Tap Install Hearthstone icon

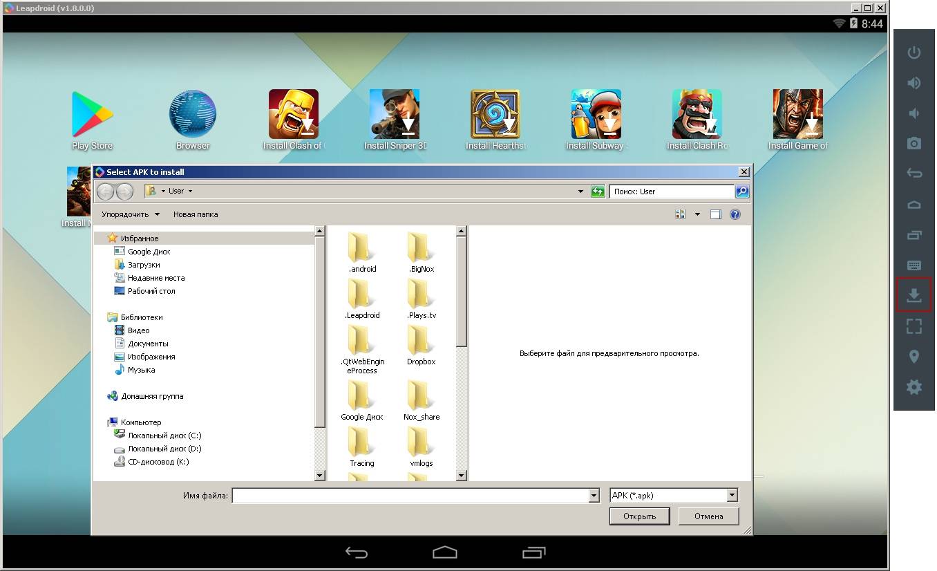495,120
